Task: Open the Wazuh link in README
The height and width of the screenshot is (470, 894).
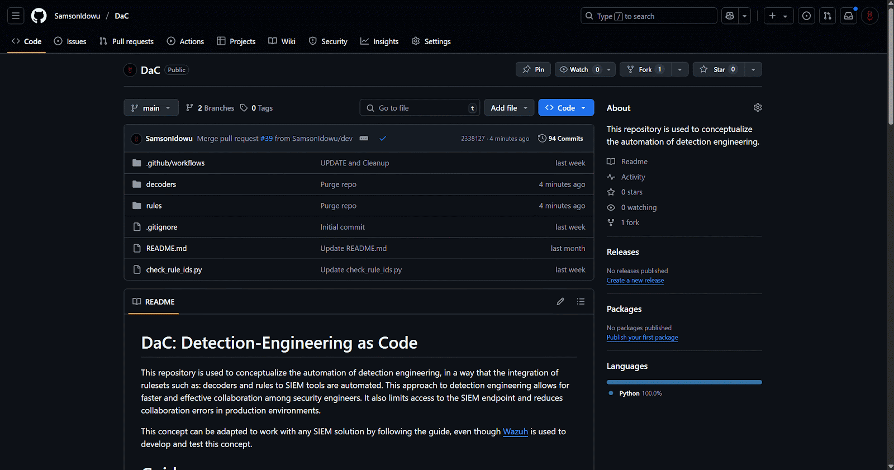Action: (515, 431)
